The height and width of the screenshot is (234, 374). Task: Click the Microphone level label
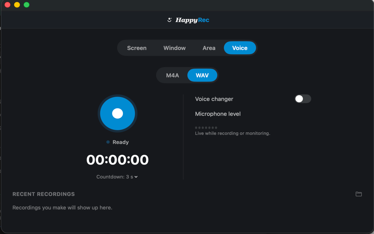[218, 114]
